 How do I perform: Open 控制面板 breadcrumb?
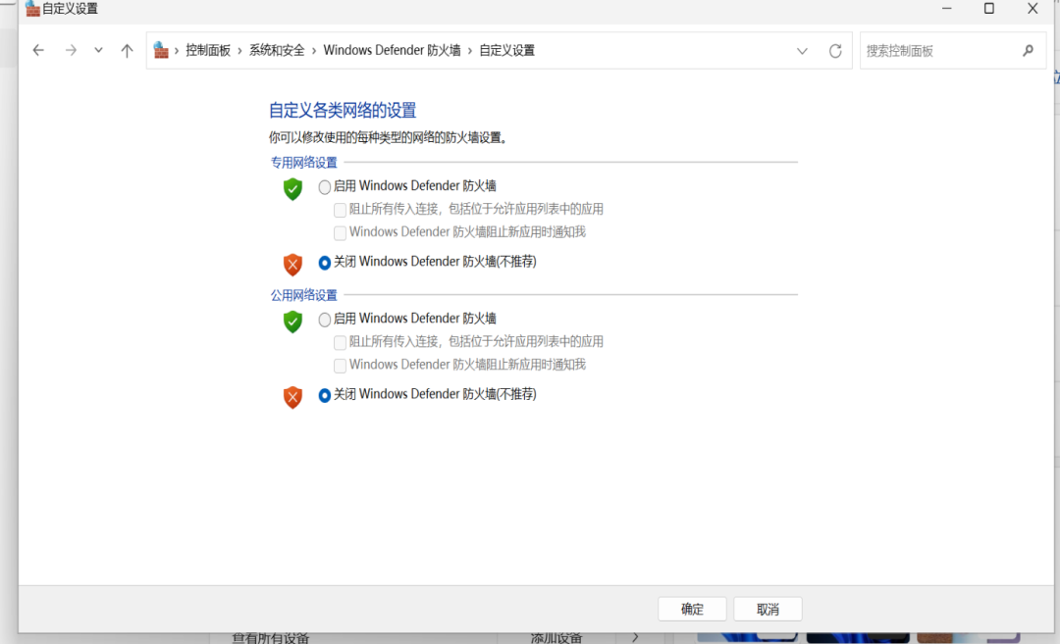point(208,51)
